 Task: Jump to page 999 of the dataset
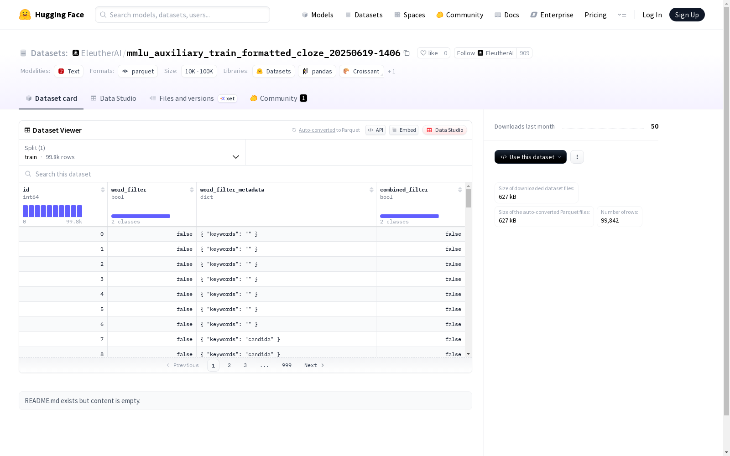pyautogui.click(x=287, y=365)
